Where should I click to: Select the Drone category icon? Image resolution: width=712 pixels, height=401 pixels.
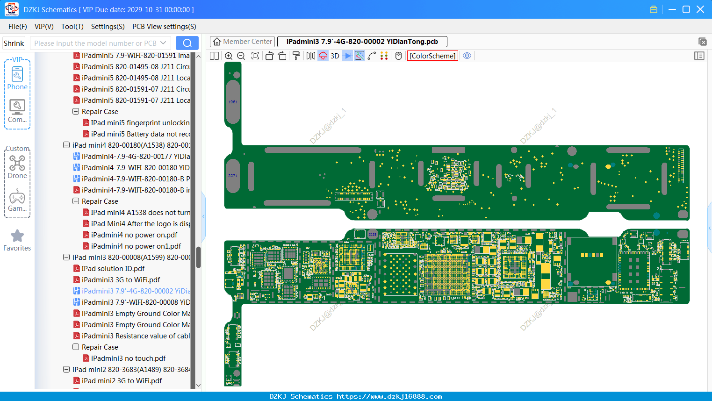tap(17, 167)
